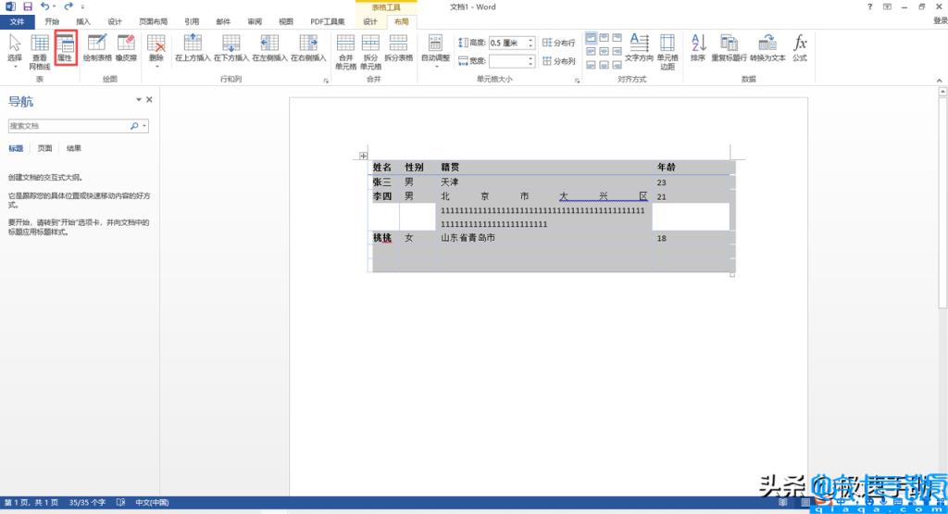Open table 属性 (Properties) dialog
The image size is (948, 514).
(65, 46)
